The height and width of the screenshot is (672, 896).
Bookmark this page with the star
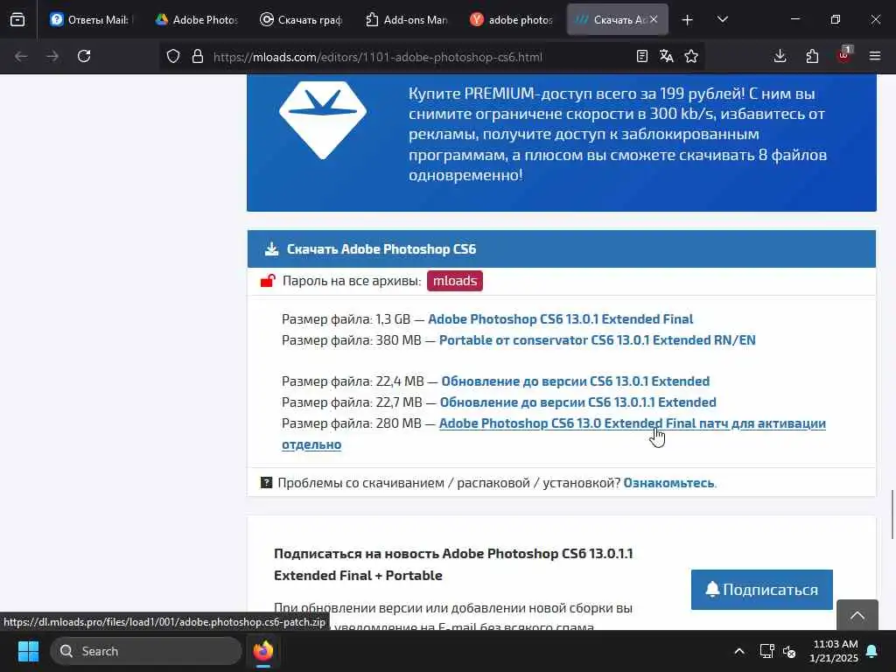click(691, 56)
